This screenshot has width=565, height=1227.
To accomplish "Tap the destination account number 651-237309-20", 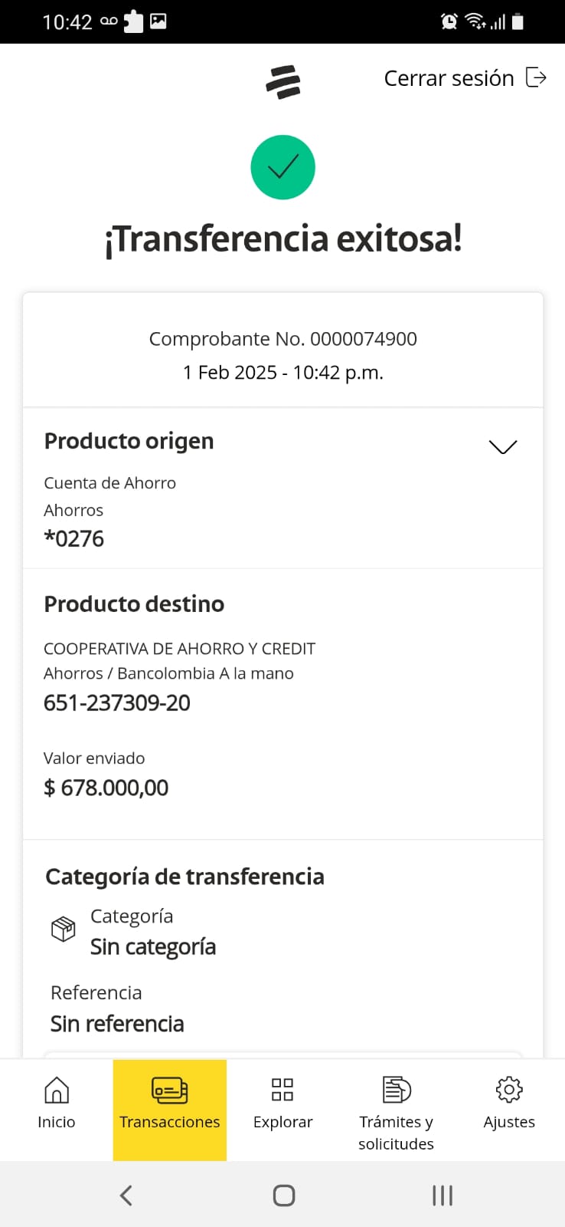I will point(117,703).
